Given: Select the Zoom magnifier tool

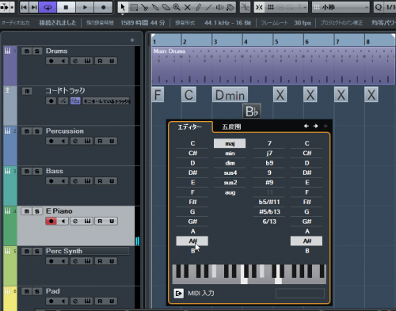Looking at the screenshot, I should click(177, 7).
